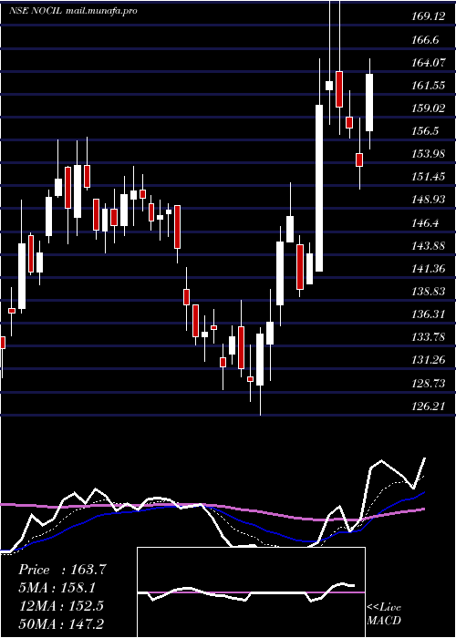Select the 166.6 price axis label
The width and height of the screenshot is (456, 638).
(426, 39)
